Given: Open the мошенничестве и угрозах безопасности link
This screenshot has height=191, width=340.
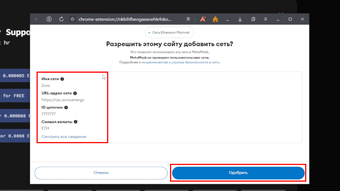Looking at the screenshot, I should 180,62.
